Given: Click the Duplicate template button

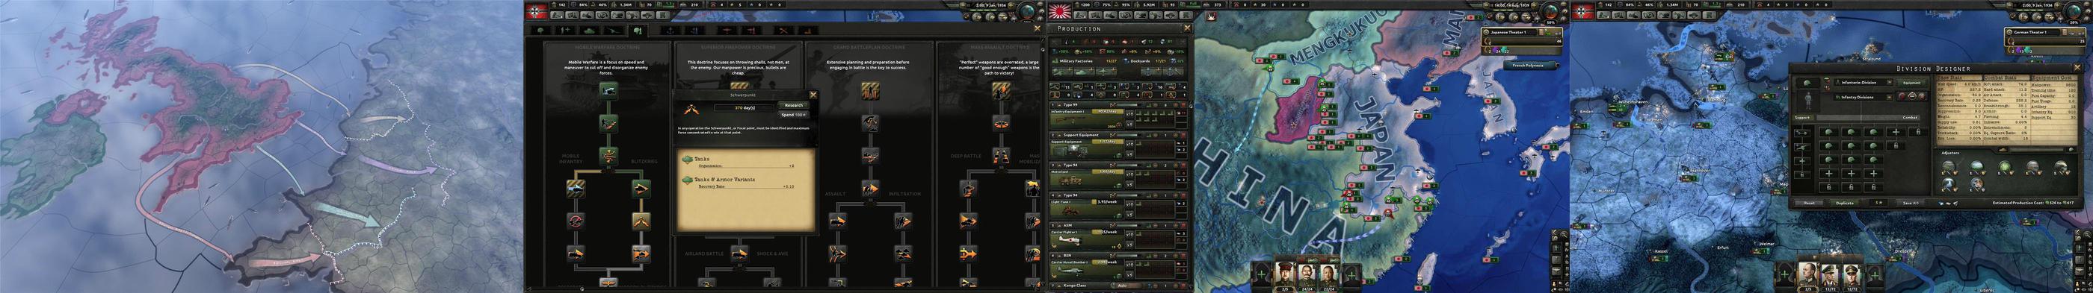Looking at the screenshot, I should click(x=1845, y=203).
